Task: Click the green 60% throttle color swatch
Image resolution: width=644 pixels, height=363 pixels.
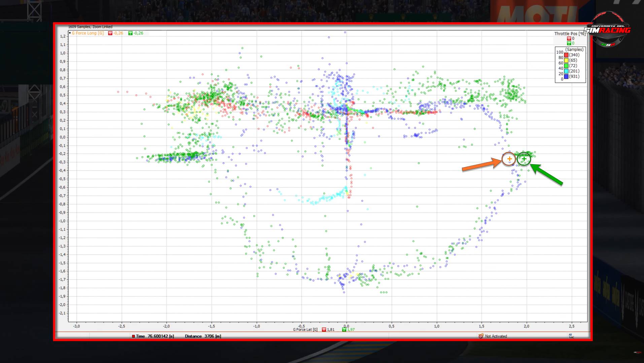Action: point(566,66)
